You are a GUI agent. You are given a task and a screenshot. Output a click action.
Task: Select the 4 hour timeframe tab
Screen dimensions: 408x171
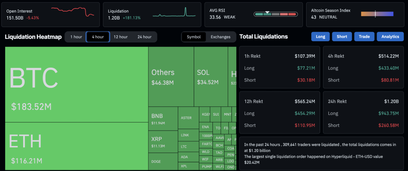(x=98, y=37)
